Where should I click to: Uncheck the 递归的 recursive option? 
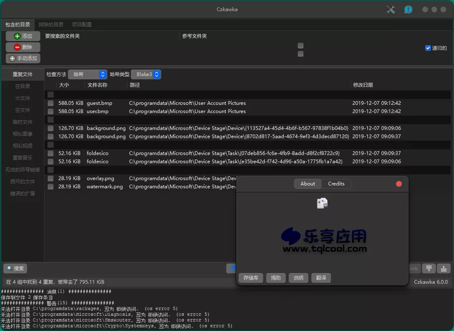[x=428, y=48]
